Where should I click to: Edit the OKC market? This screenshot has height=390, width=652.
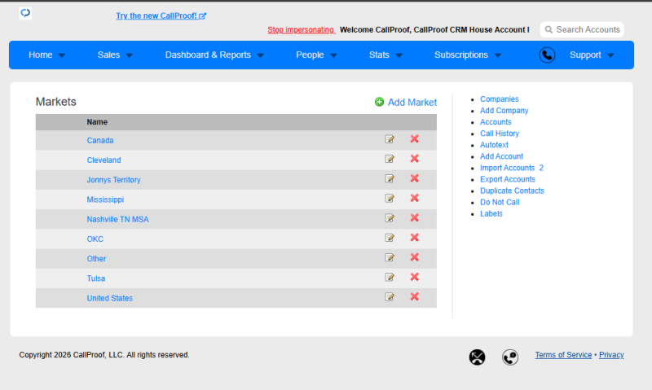pyautogui.click(x=390, y=238)
